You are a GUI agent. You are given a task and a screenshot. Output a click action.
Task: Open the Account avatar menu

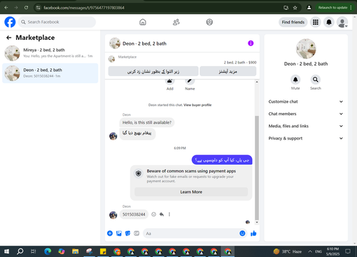coord(342,22)
